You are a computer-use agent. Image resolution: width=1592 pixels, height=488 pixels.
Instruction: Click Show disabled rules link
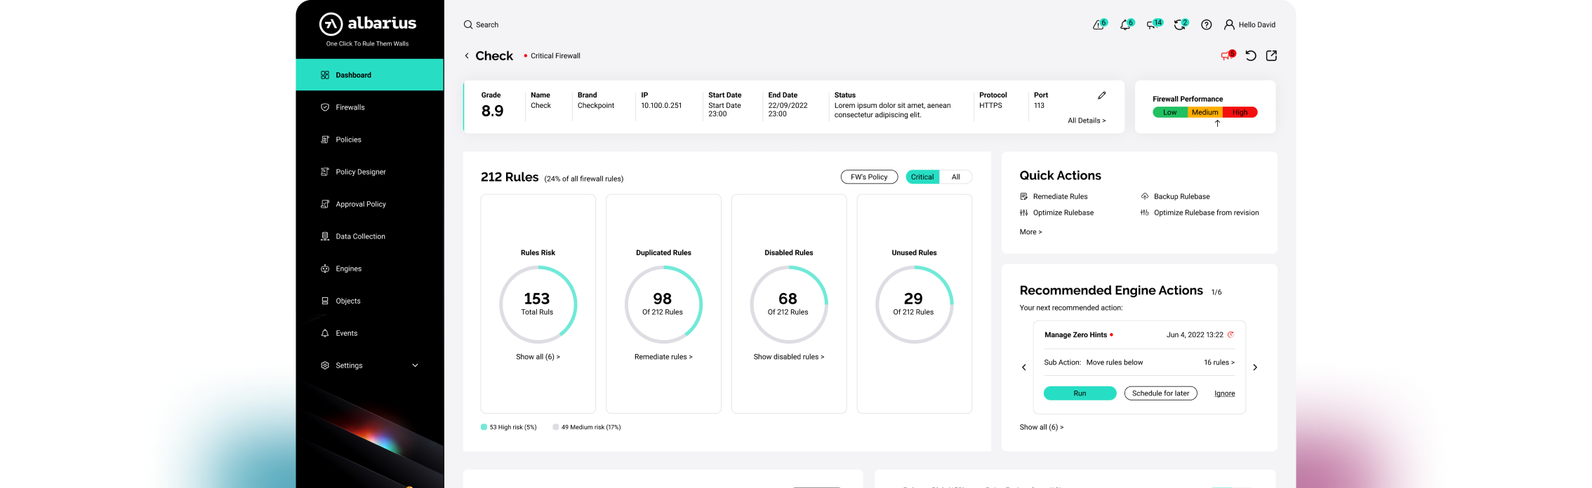789,357
